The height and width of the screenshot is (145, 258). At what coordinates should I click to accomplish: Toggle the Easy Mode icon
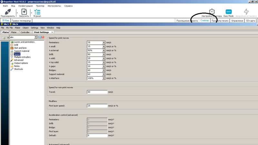click(228, 12)
